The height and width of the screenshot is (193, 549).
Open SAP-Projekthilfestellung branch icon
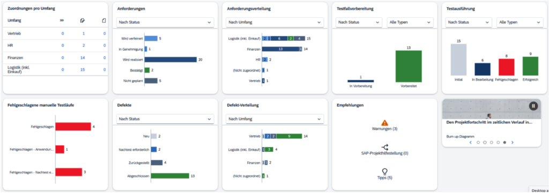pyautogui.click(x=384, y=147)
